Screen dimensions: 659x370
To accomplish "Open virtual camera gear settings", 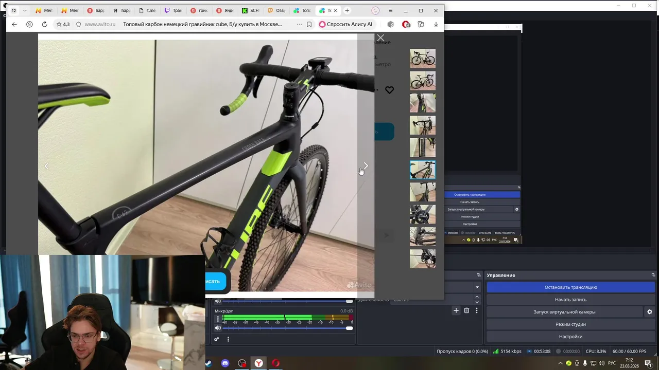I will click(649, 312).
